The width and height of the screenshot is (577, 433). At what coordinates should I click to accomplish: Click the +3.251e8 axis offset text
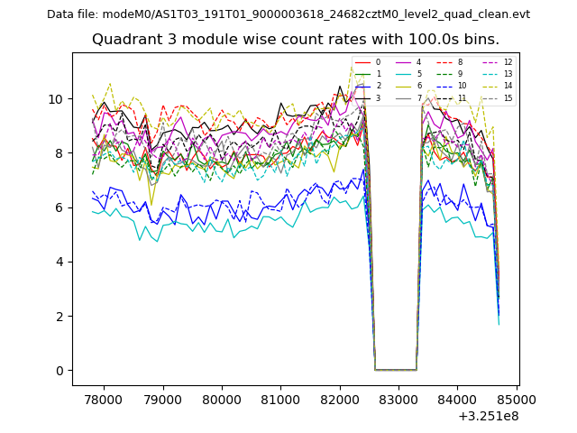pos(489,416)
